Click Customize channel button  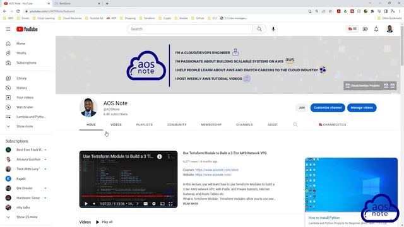[328, 108]
